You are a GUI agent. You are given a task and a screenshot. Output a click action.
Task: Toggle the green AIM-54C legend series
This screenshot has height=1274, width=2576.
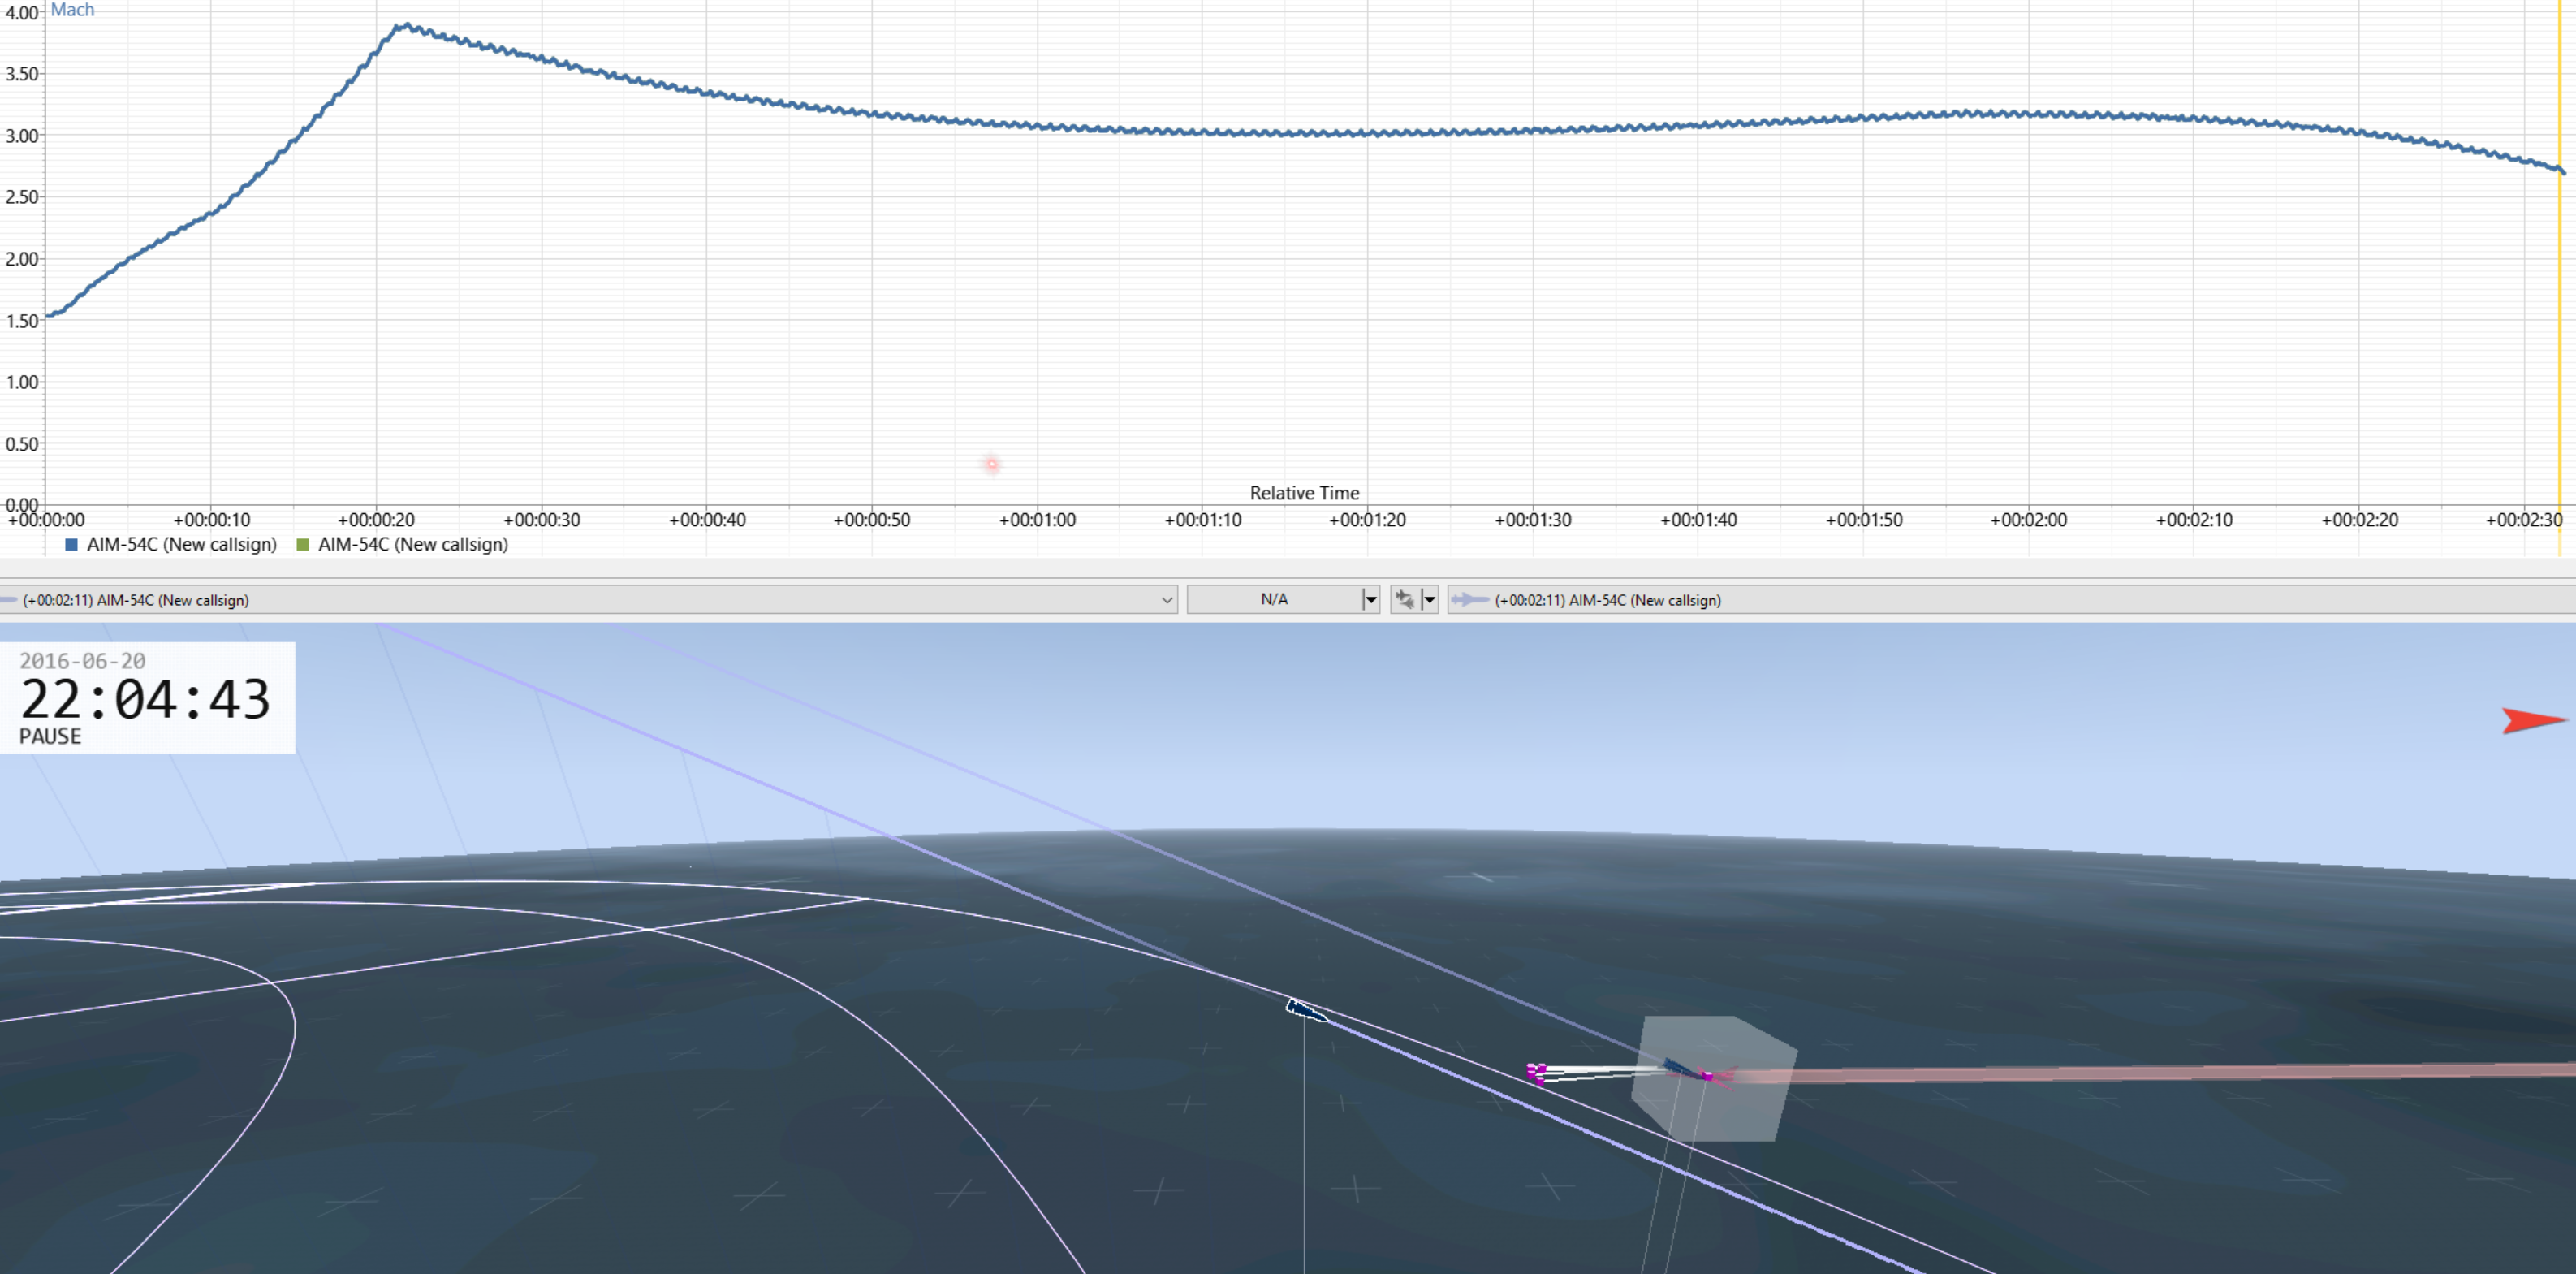402,544
